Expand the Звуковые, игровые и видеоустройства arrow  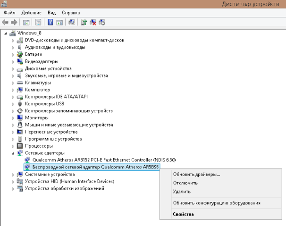(x=13, y=76)
